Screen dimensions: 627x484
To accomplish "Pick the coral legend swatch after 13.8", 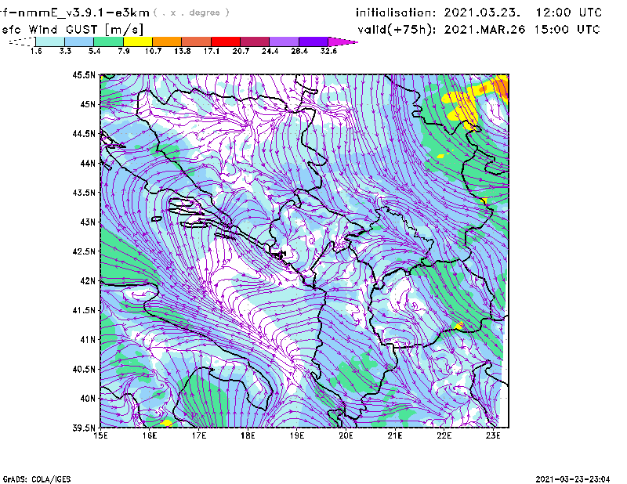I will pyautogui.click(x=197, y=42).
